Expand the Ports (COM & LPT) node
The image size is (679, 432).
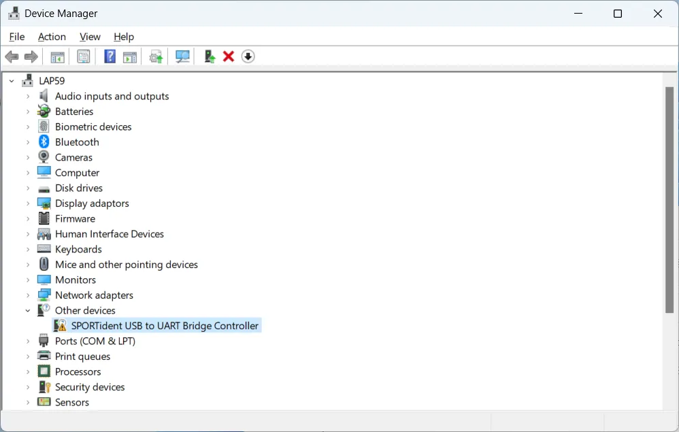(28, 341)
